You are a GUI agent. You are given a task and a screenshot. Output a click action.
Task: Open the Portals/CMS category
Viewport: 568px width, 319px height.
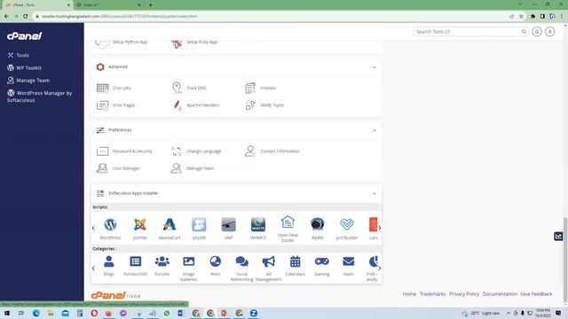click(x=136, y=266)
